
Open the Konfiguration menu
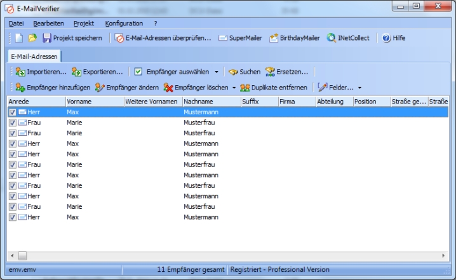coord(124,23)
